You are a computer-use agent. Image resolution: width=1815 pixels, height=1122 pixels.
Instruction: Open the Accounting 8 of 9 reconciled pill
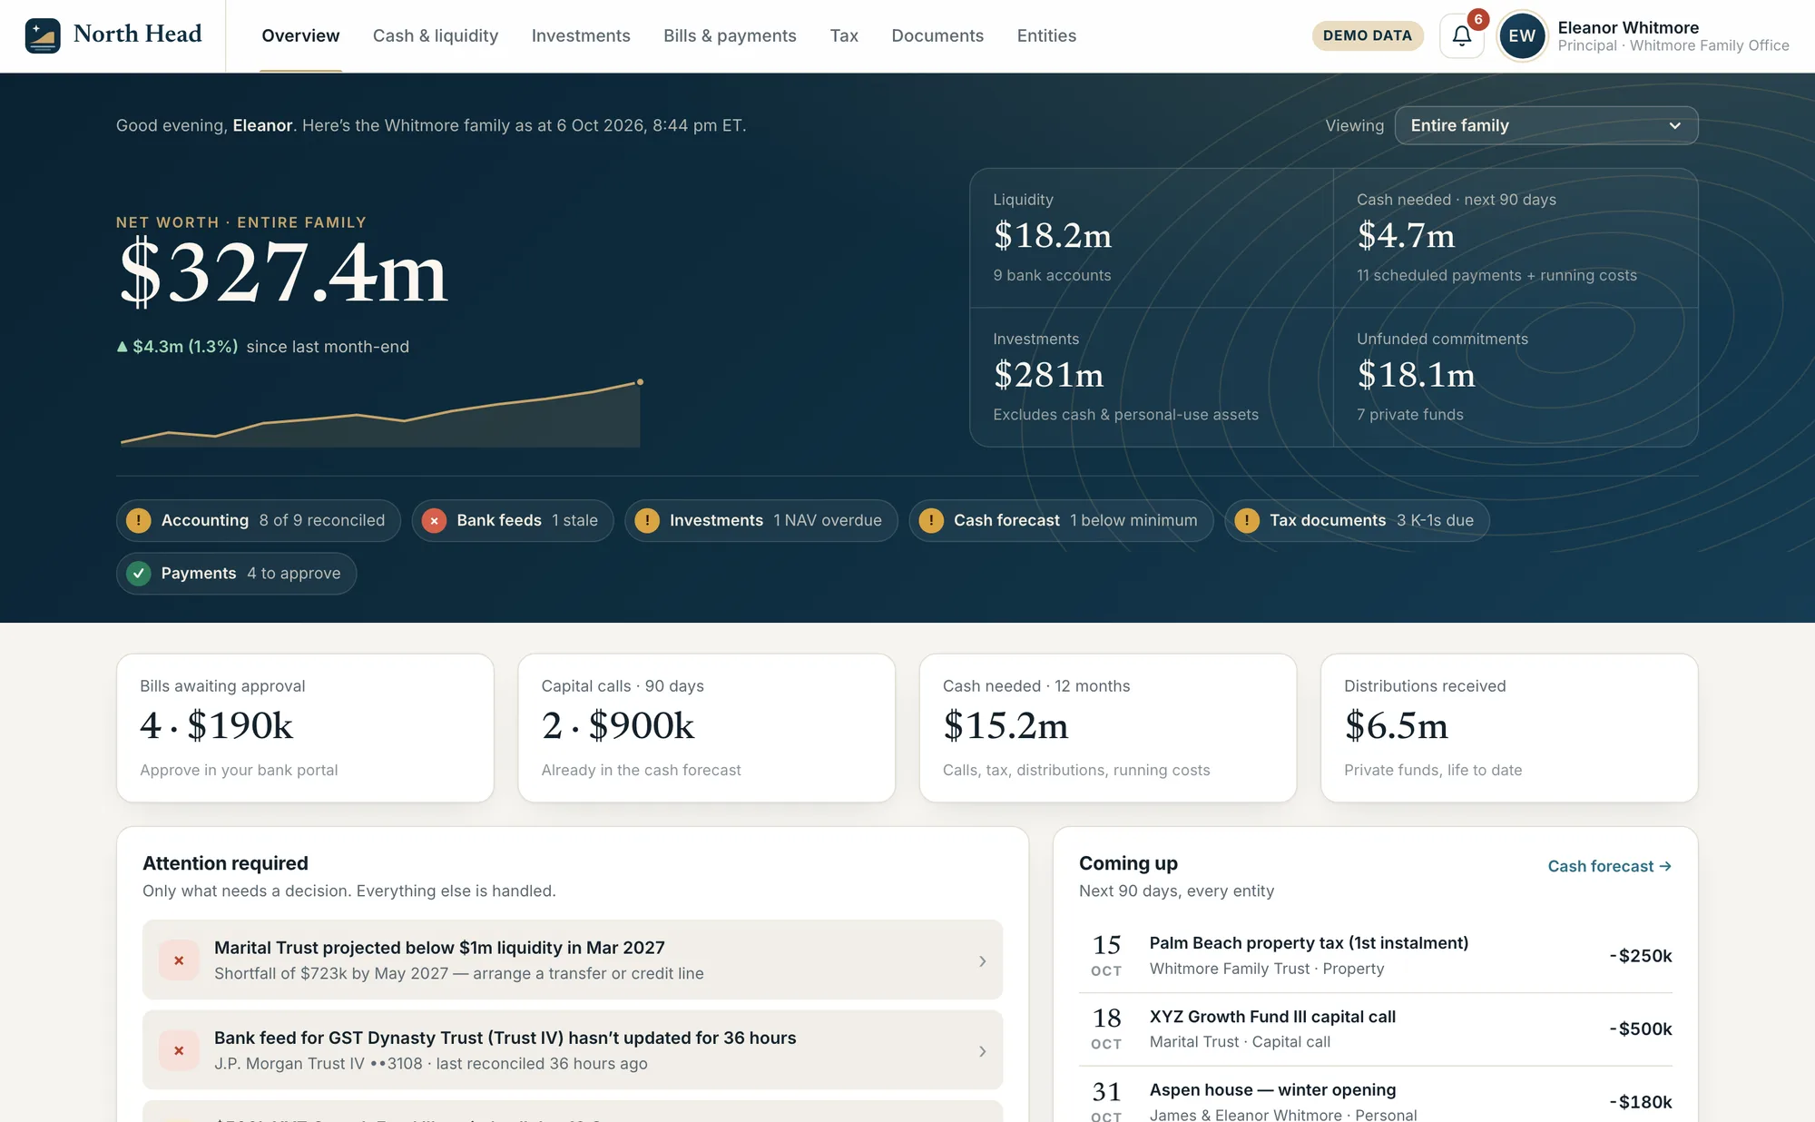click(x=258, y=520)
